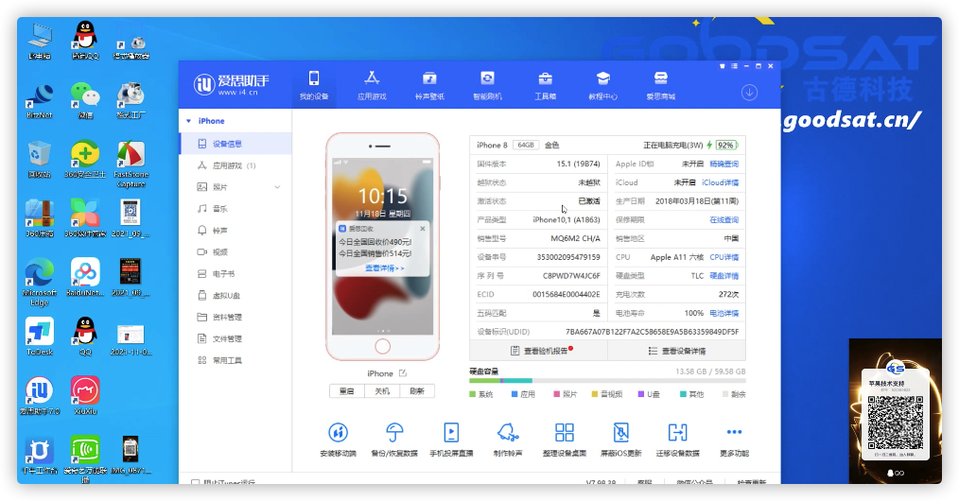Click the blue 应用 legend swatch
The image size is (959, 501).
514,394
